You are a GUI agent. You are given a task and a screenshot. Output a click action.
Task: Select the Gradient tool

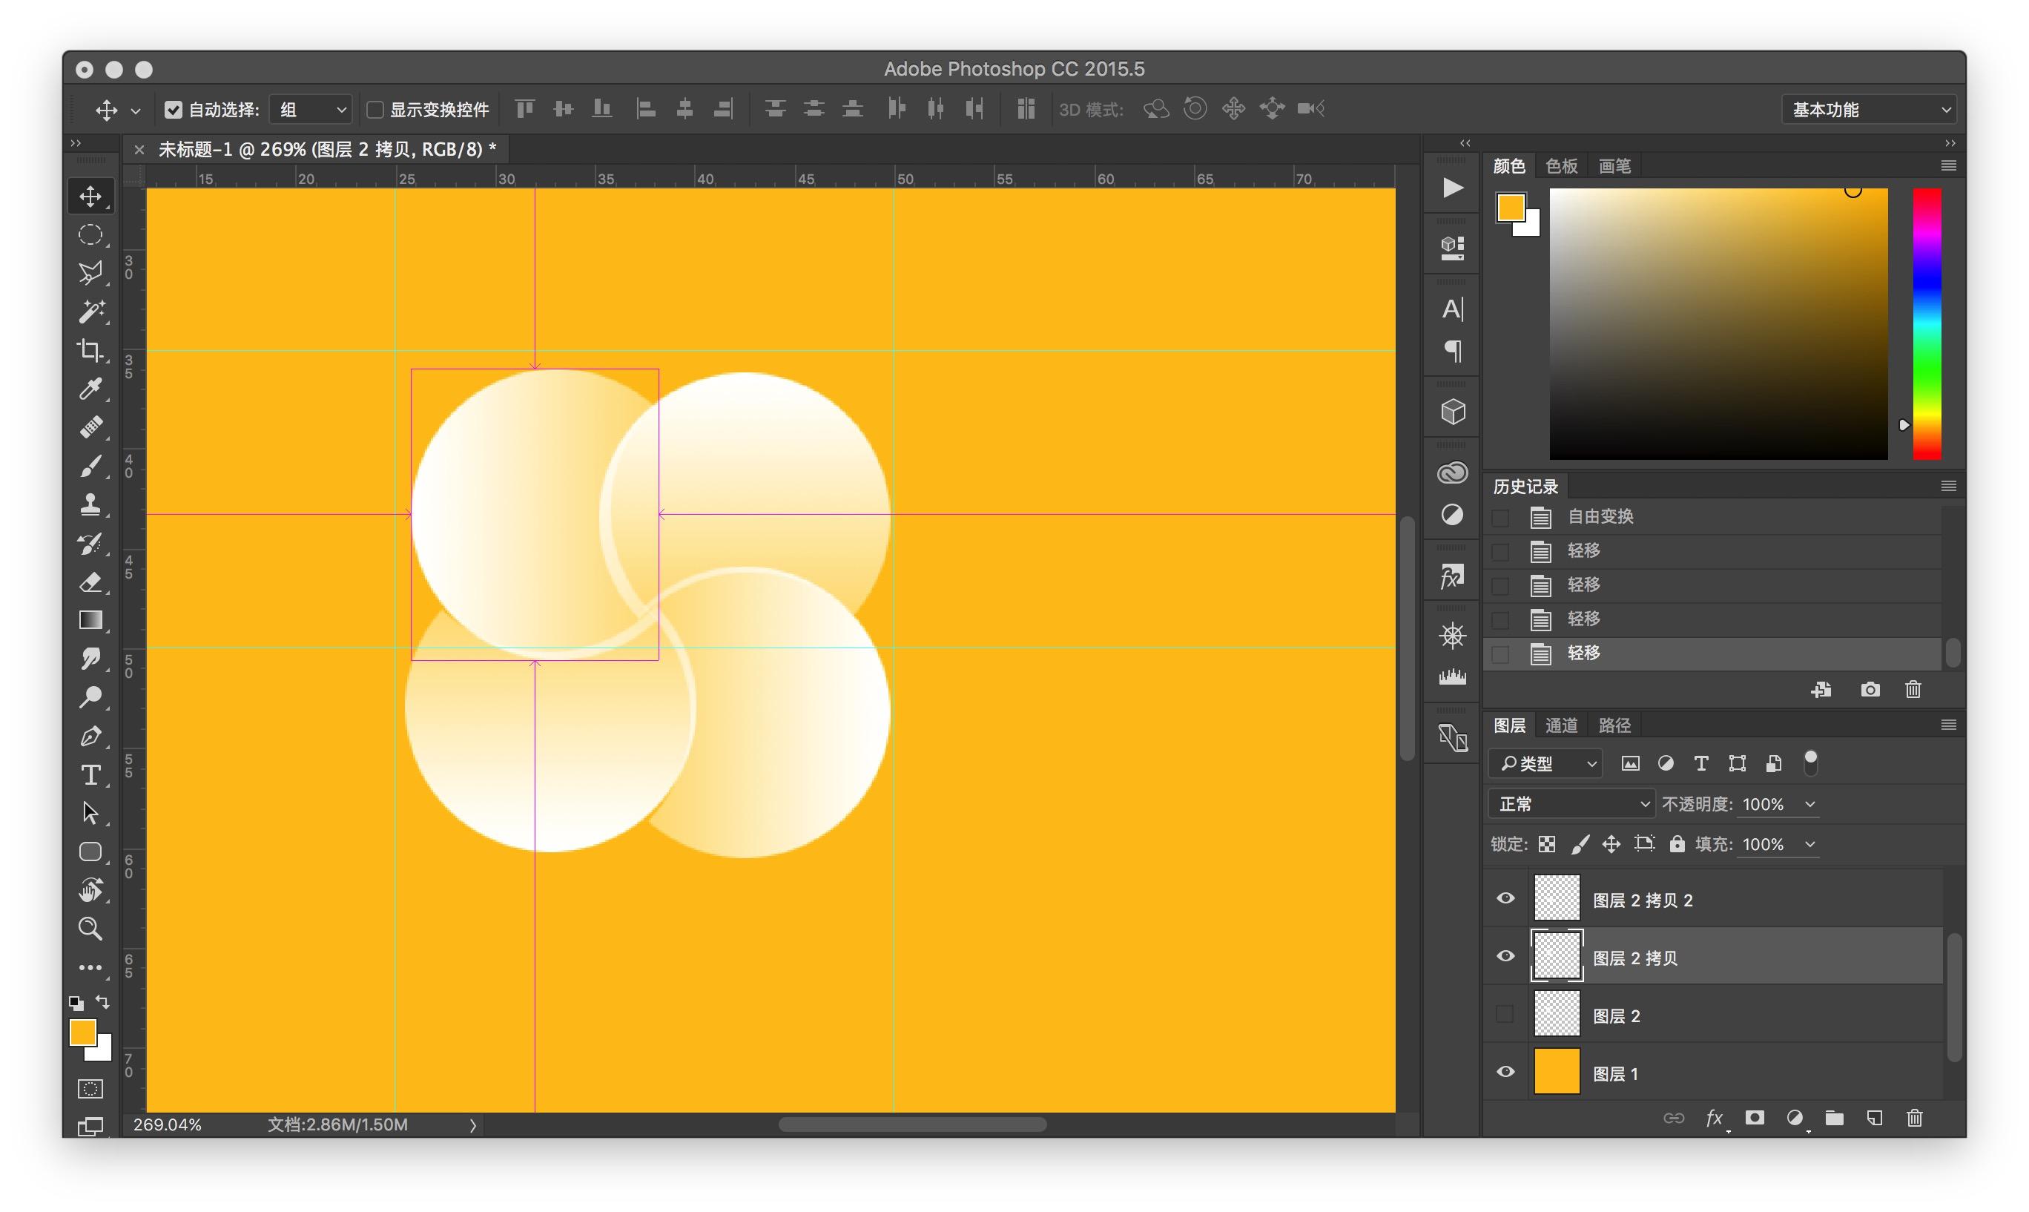[x=90, y=621]
